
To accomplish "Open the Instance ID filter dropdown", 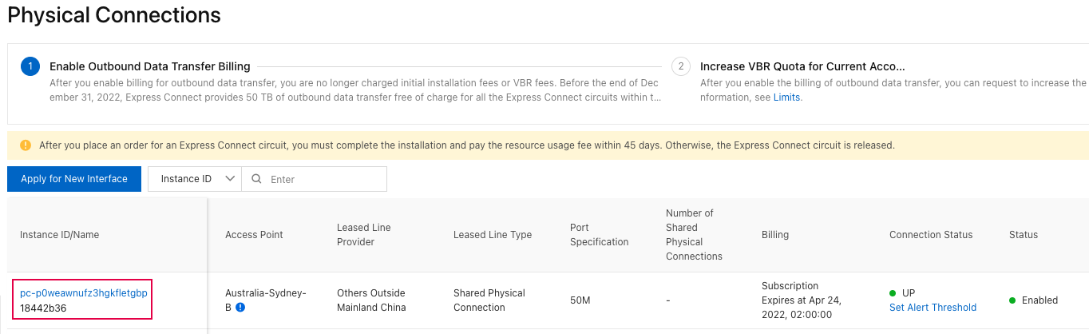I will tap(195, 179).
